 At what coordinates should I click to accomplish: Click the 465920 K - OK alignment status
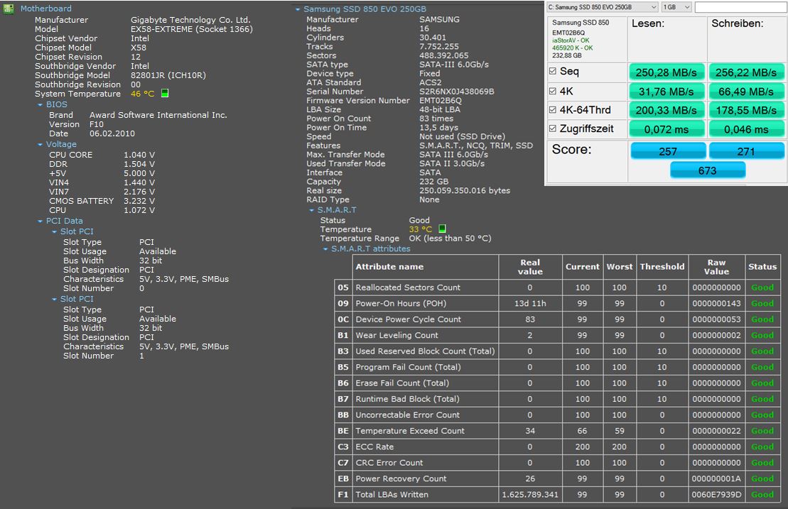pos(573,48)
